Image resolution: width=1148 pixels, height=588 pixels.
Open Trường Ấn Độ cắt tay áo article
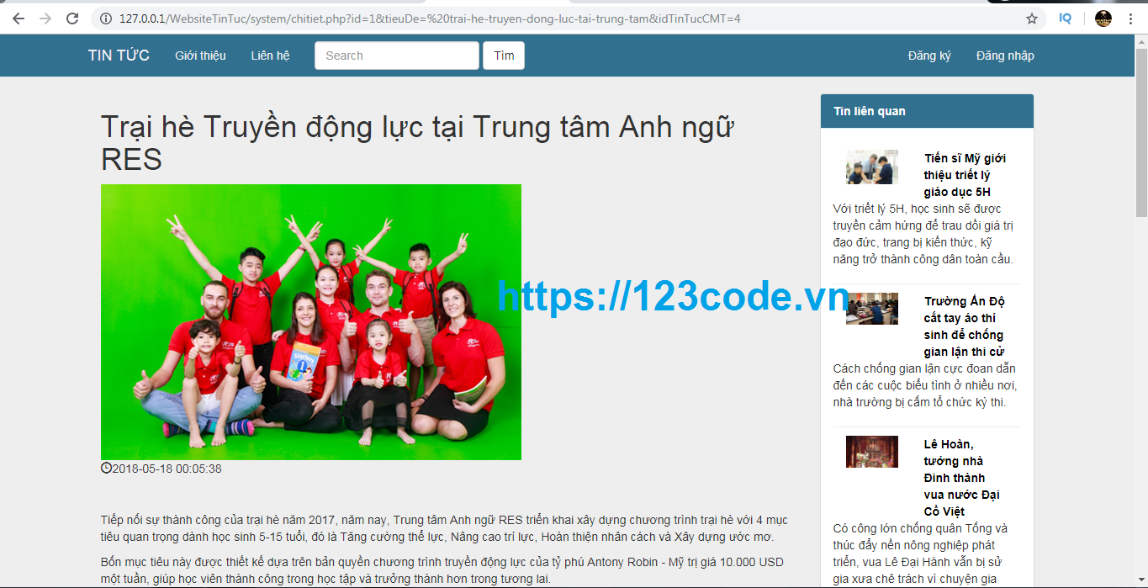[x=964, y=326]
